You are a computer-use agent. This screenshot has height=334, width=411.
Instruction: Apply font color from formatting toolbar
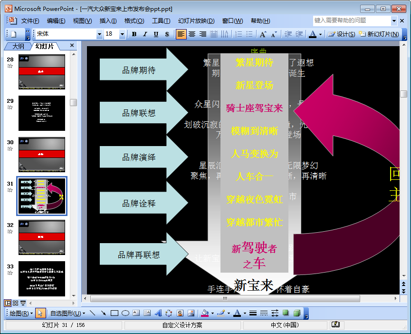(x=313, y=34)
